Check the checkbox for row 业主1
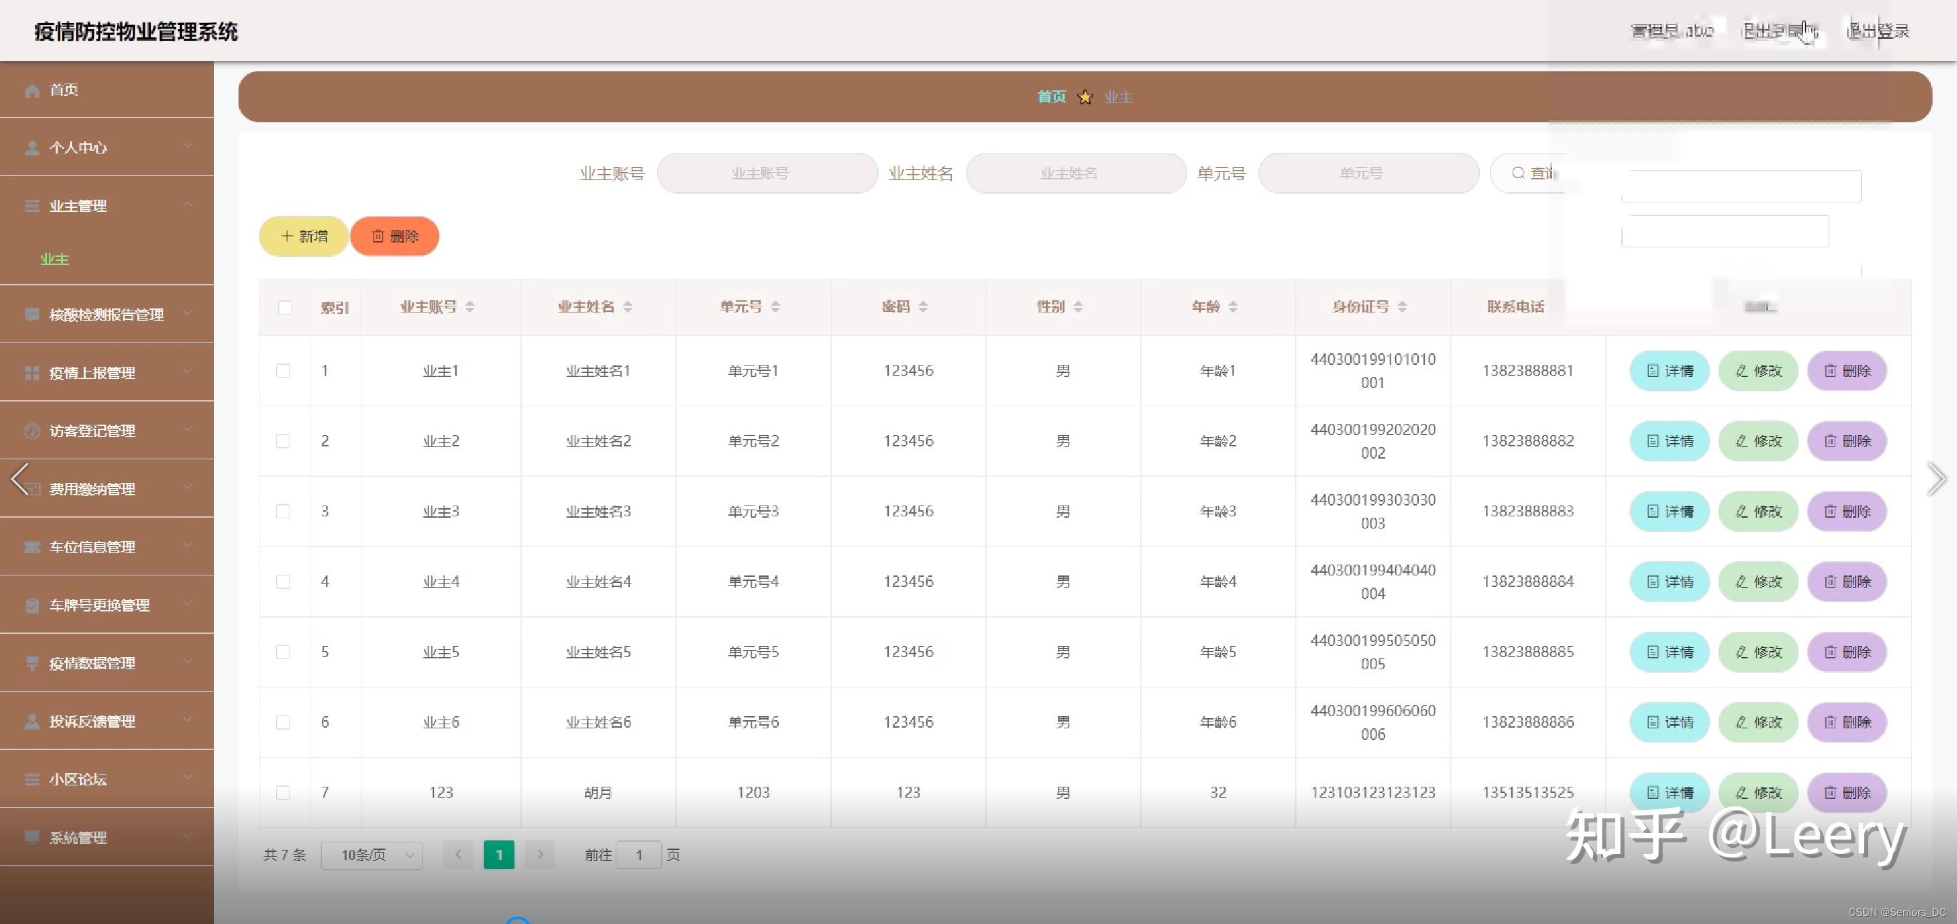 pyautogui.click(x=285, y=371)
